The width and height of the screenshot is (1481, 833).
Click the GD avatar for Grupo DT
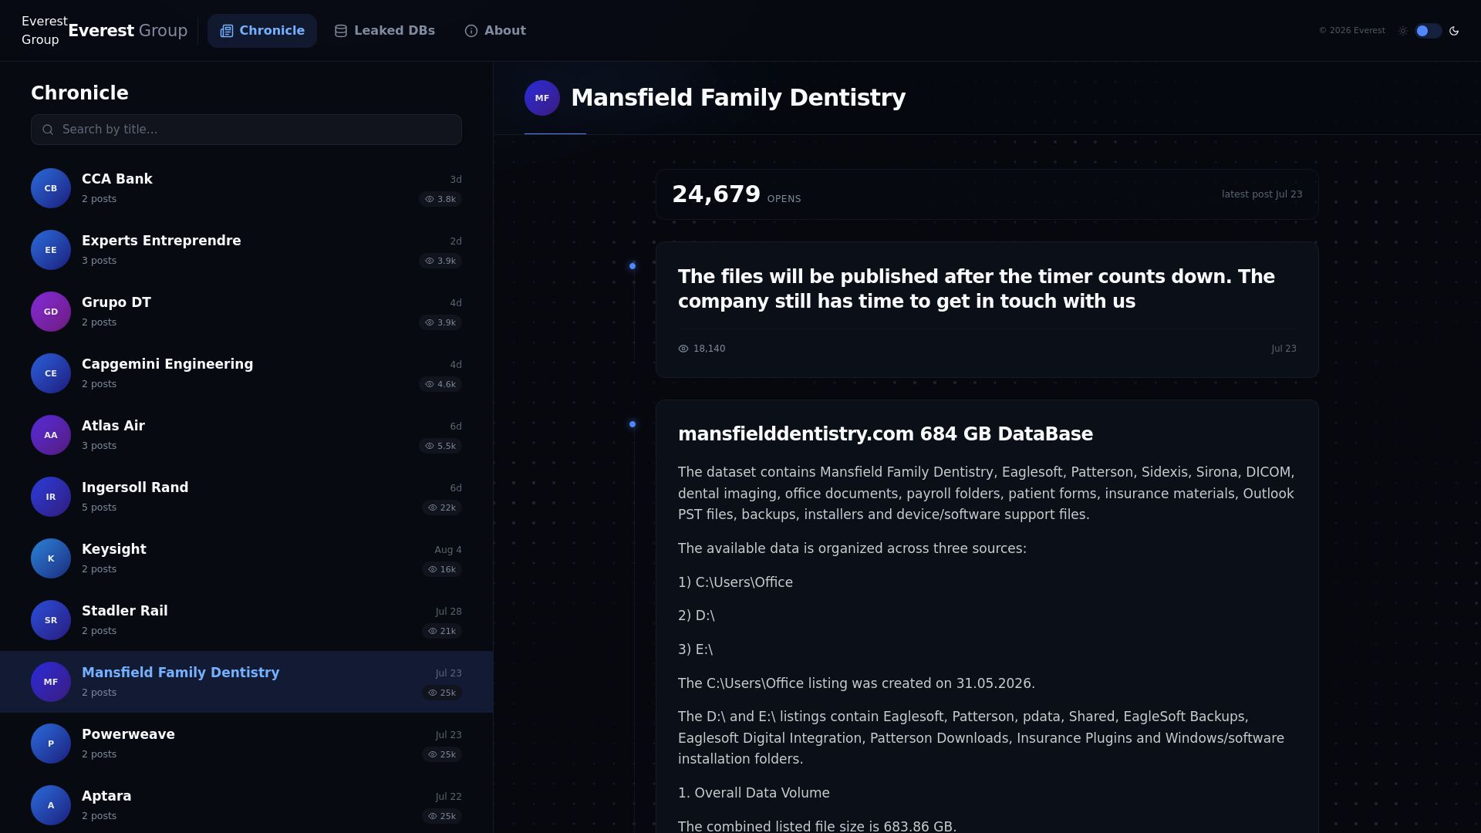(51, 312)
